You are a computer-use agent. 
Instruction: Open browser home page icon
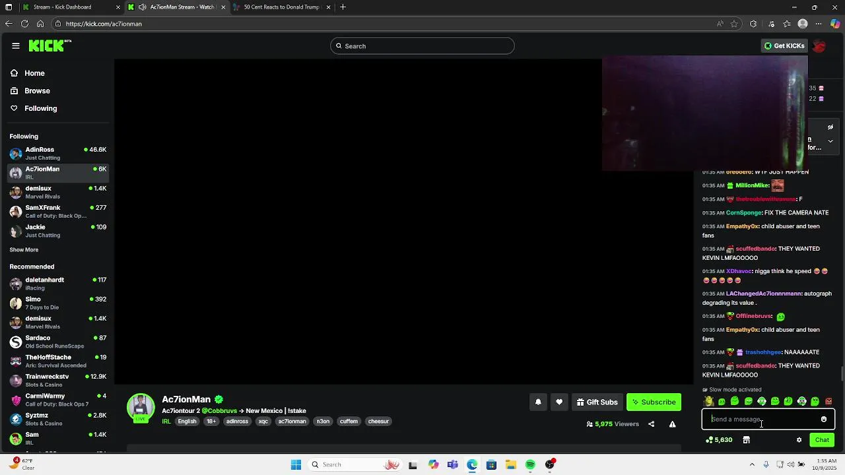click(40, 24)
